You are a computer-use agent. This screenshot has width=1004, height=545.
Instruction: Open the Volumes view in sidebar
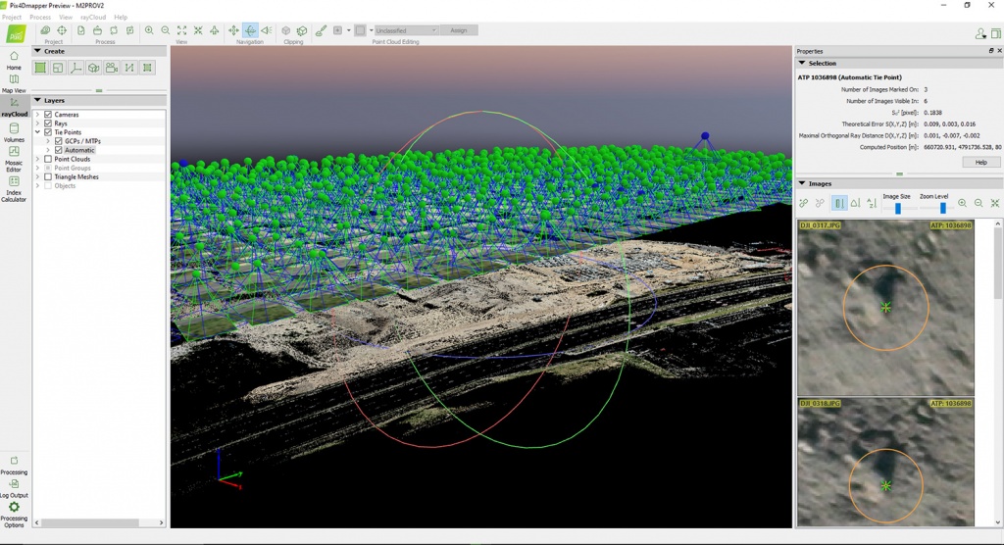[x=14, y=129]
